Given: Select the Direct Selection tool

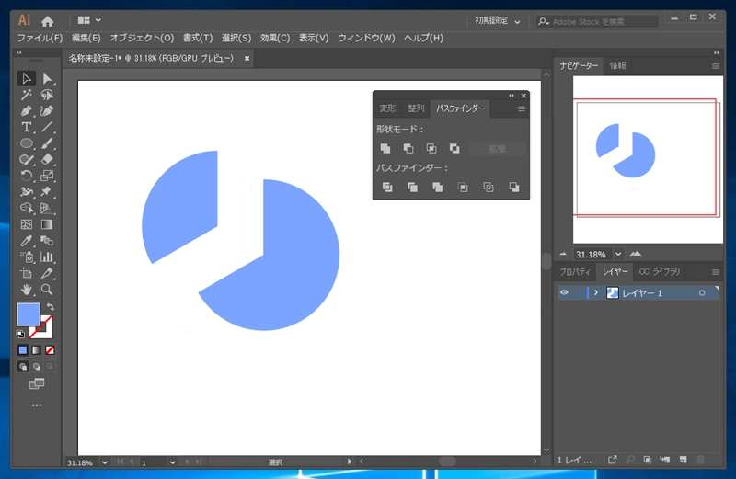Looking at the screenshot, I should tap(47, 78).
